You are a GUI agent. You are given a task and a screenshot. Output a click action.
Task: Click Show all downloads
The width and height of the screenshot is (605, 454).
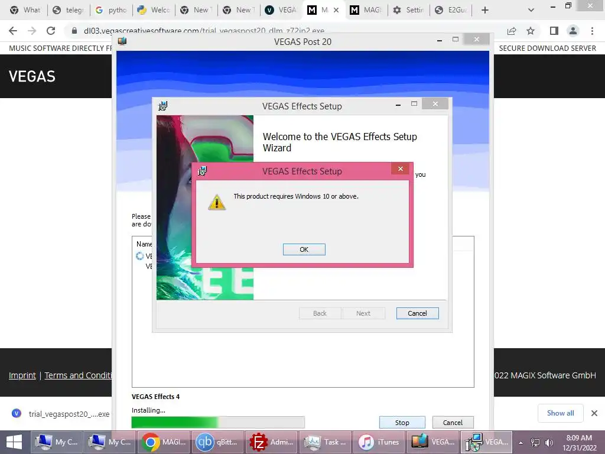point(560,413)
